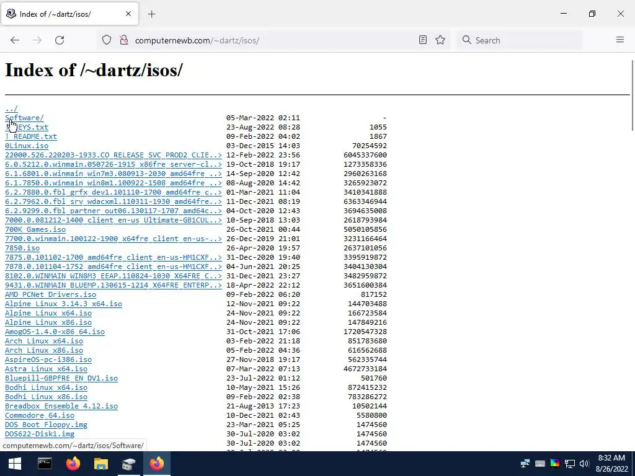Download Breadbox_Ensemble_4.12.iso
The width and height of the screenshot is (635, 476).
click(x=61, y=407)
